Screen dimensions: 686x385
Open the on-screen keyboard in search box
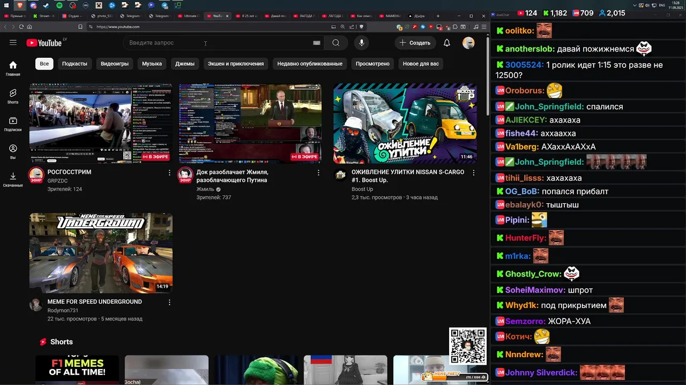tap(317, 43)
